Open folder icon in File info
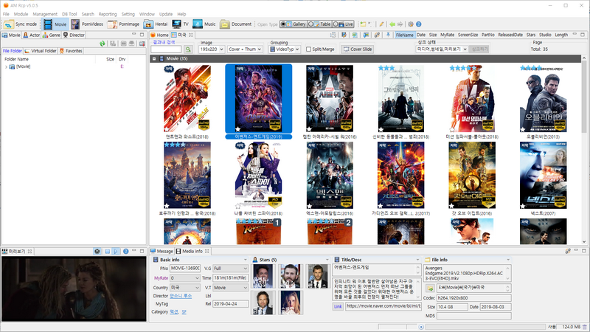This screenshot has height=332, width=590. [430, 288]
